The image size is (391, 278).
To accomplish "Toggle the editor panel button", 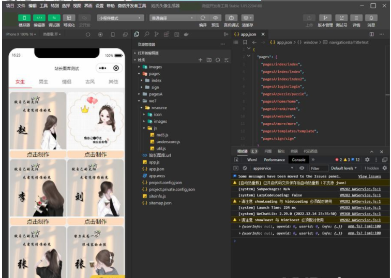I will tap(39, 18).
